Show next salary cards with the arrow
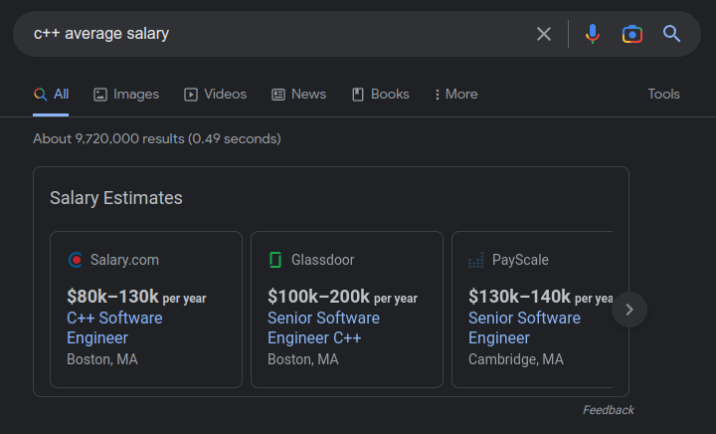The width and height of the screenshot is (716, 434). (x=629, y=310)
